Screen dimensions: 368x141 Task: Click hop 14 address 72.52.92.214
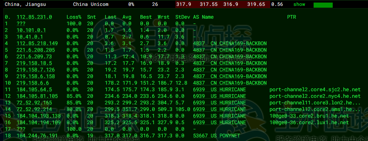click(x=34, y=110)
